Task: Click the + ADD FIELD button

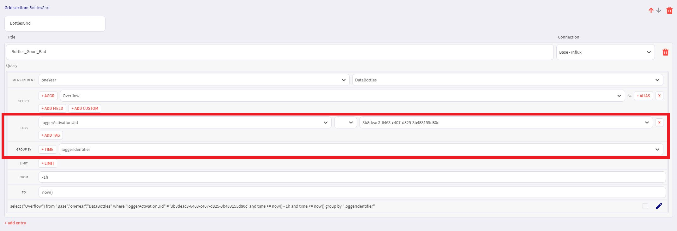Action: (x=52, y=108)
